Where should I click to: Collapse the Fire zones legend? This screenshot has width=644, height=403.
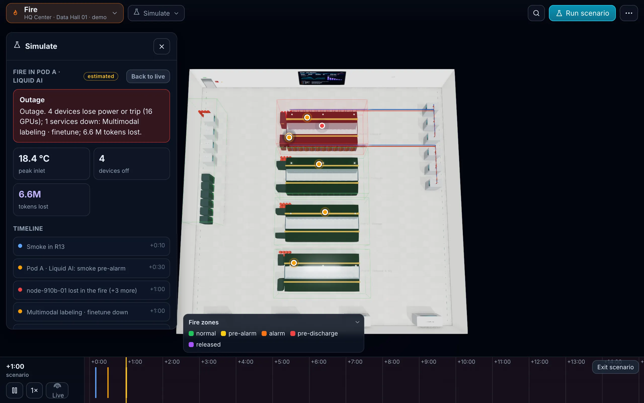357,322
